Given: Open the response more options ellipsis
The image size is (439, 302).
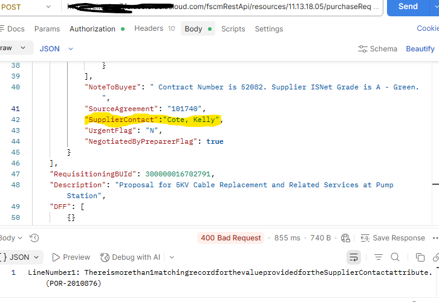Looking at the screenshot, I should [x=435, y=238].
